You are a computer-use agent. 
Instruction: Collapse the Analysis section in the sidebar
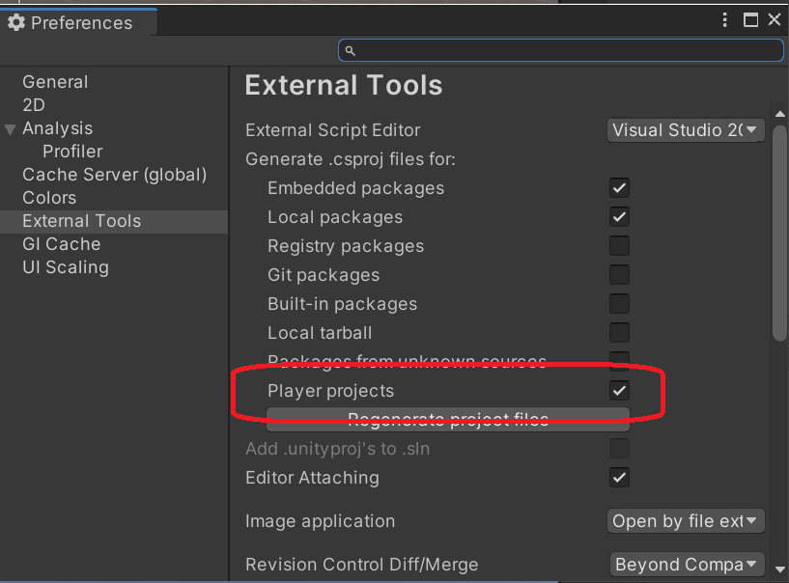(x=10, y=127)
